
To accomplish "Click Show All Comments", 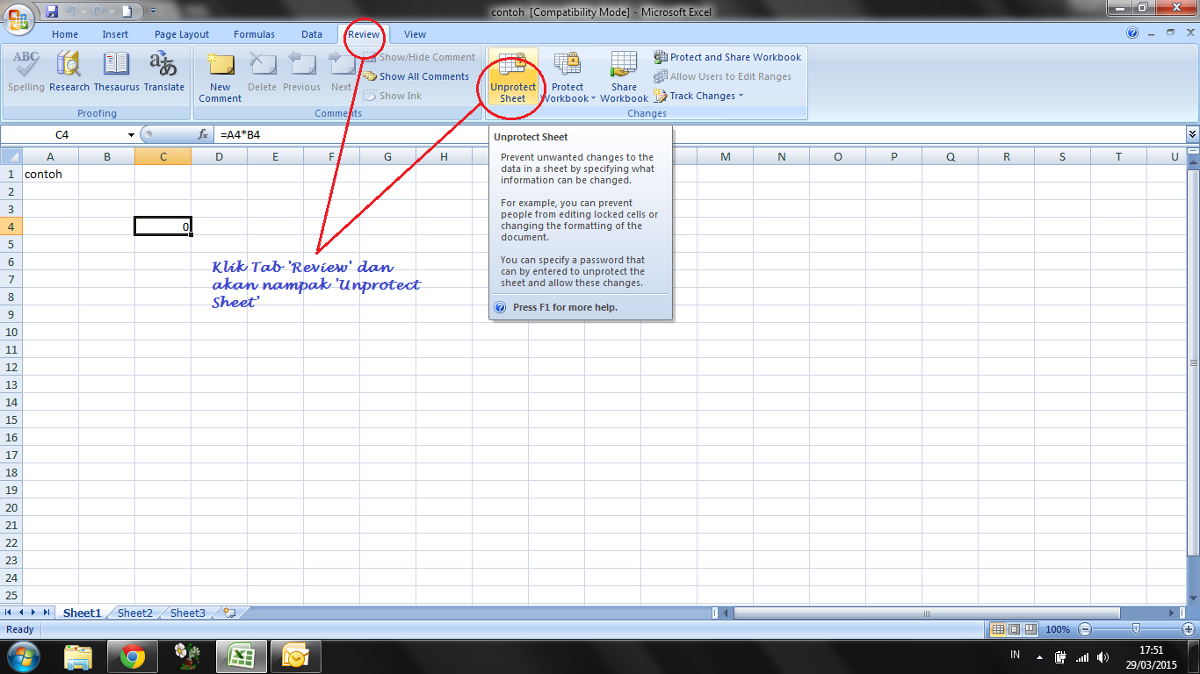I will [417, 76].
